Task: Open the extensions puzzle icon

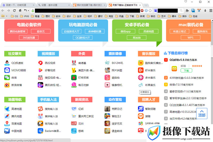Action: coord(187,10)
